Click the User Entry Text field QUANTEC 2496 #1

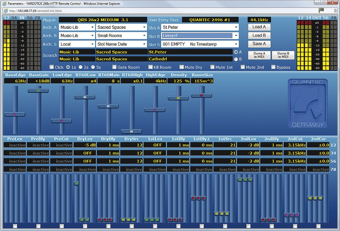click(210, 20)
